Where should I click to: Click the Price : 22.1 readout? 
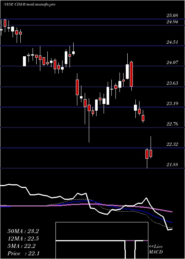pyautogui.click(x=23, y=253)
